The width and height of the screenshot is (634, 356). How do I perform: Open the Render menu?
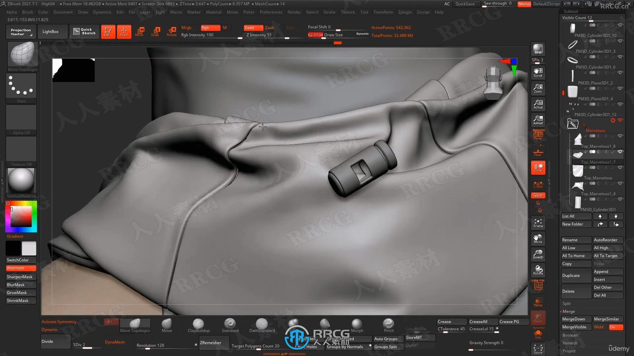click(294, 12)
